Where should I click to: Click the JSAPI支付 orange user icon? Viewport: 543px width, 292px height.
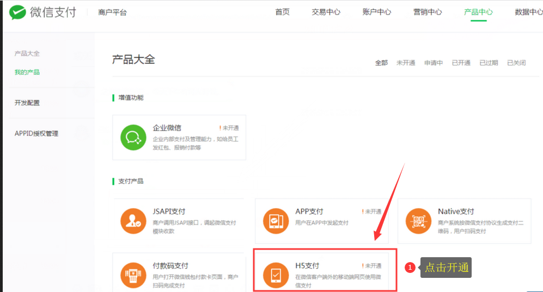[133, 221]
